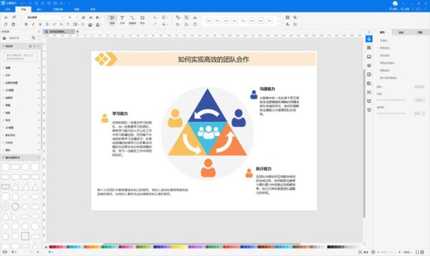Click the fullscreen icon in status bar
430x256 pixels.
[418, 252]
